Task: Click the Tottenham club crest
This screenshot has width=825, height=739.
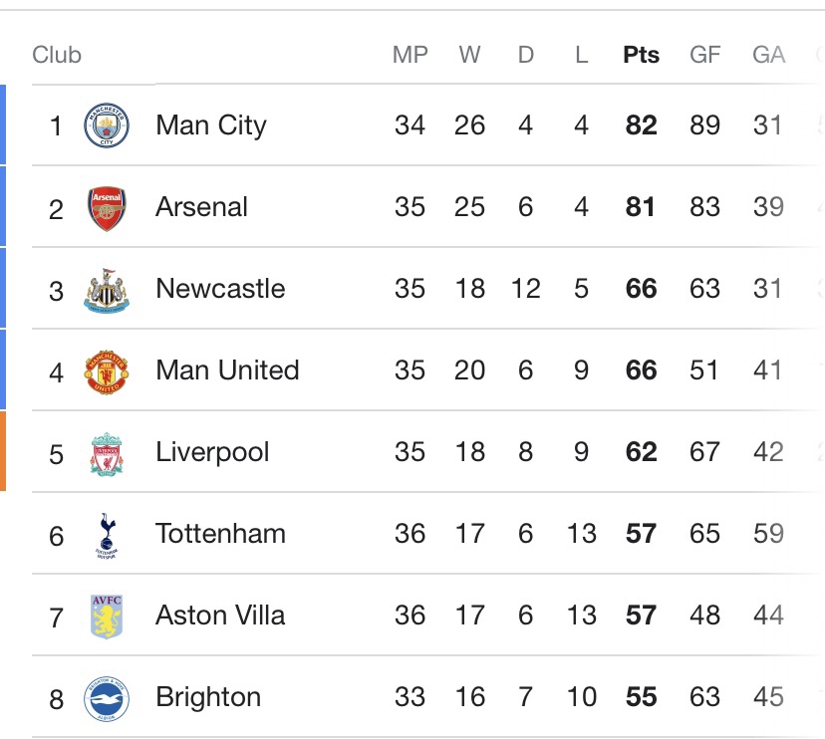Action: tap(108, 533)
